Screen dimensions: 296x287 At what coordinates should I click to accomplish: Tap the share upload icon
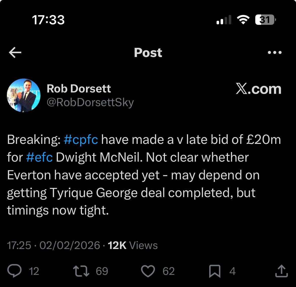281,271
